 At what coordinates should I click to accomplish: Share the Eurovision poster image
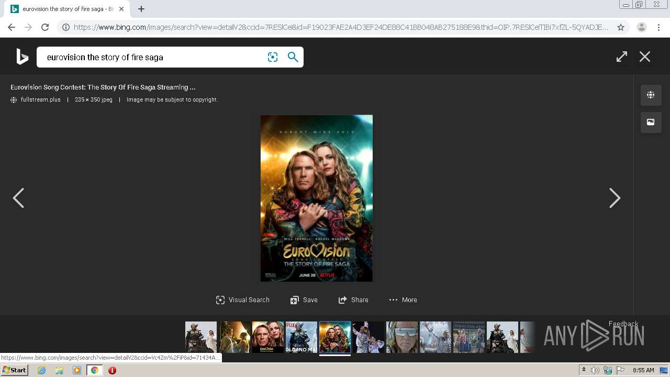coord(353,300)
